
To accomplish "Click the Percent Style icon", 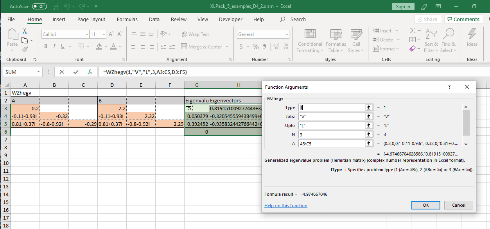I will click(256, 47).
